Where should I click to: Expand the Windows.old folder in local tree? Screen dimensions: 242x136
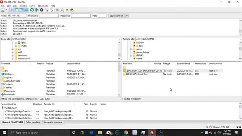(x=12, y=59)
